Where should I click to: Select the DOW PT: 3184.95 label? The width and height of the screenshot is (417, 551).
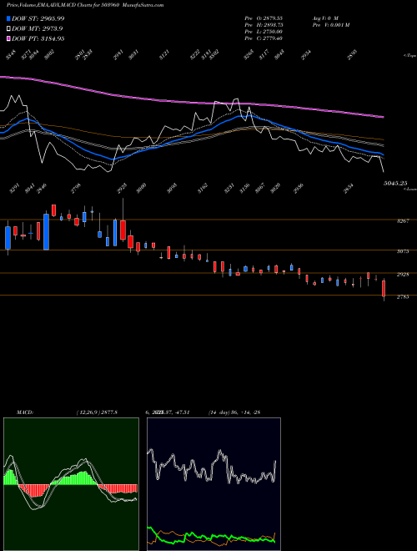click(38, 38)
